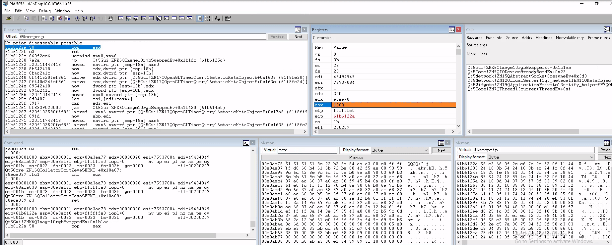Select Qt5Core!ZN9QIODevice9readyReadEv+0x23 call frame

[x=516, y=72]
